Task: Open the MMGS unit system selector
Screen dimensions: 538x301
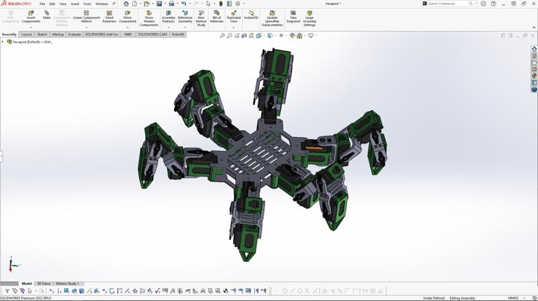Action: 516,298
